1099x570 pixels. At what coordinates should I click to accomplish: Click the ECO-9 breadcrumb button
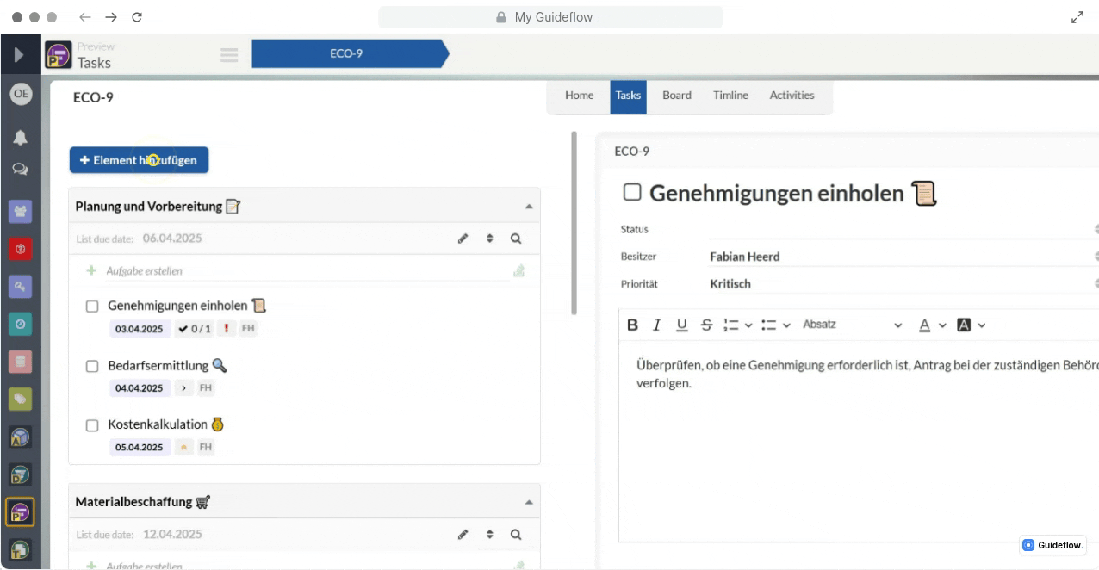click(x=346, y=53)
